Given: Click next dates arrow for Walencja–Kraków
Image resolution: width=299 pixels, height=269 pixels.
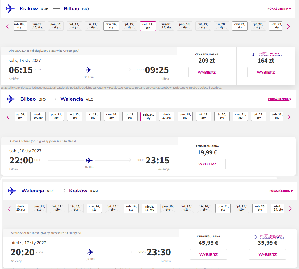Looking at the screenshot, I should point(290,209).
